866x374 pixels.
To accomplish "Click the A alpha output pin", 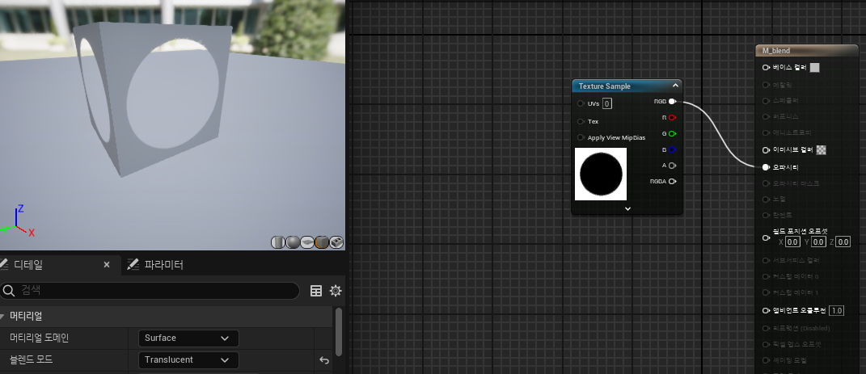I will 672,166.
